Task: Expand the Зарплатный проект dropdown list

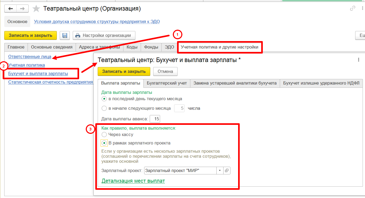Action: click(x=220, y=171)
